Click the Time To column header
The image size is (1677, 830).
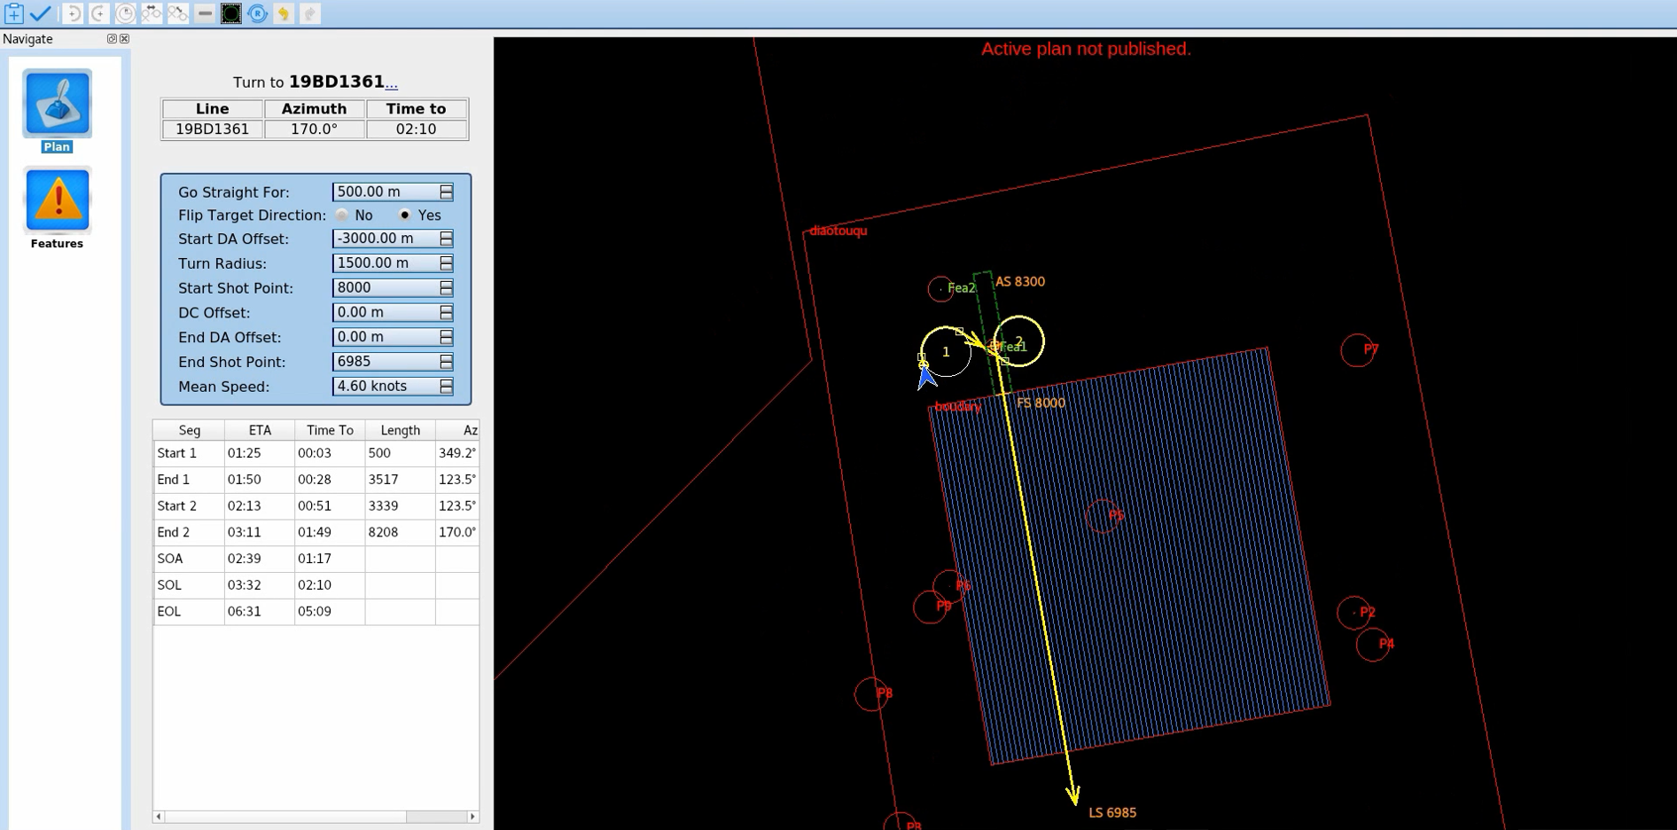[330, 430]
